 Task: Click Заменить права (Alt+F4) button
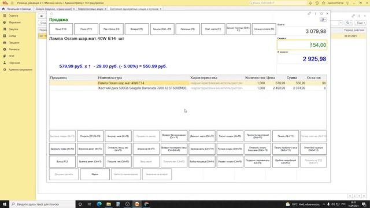click(62, 149)
